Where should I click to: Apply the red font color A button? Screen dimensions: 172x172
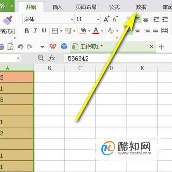(96, 31)
